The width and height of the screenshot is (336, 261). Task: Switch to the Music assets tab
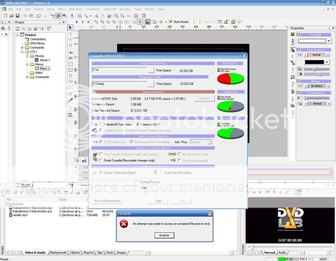coord(110,253)
